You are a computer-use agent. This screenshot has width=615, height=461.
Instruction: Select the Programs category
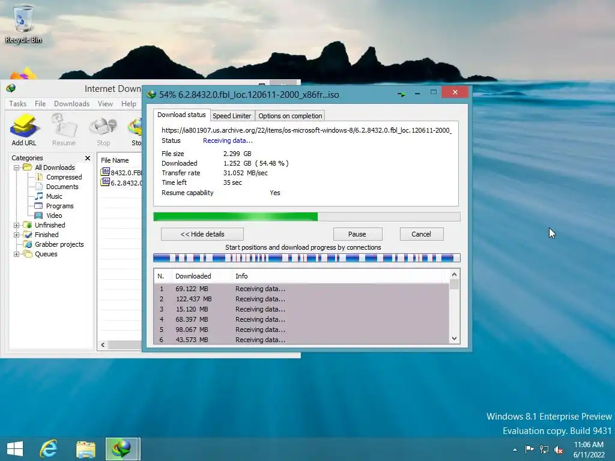pos(59,206)
